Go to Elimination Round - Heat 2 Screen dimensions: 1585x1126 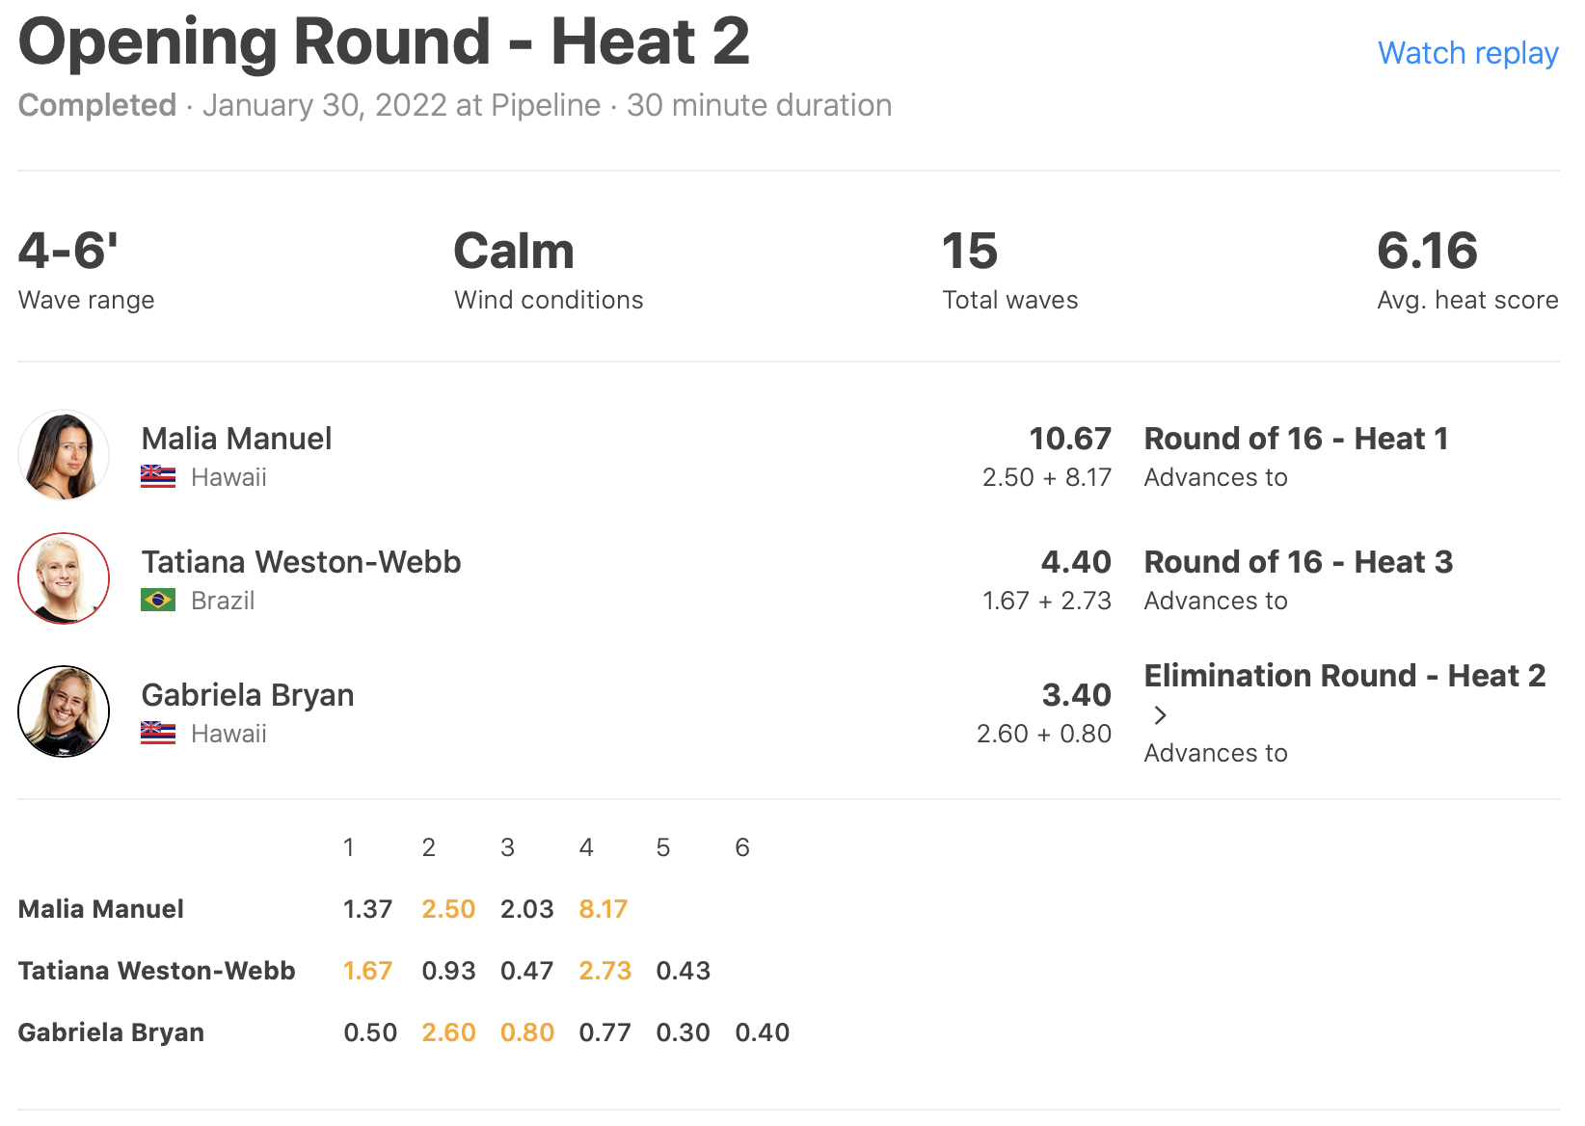pyautogui.click(x=1344, y=676)
